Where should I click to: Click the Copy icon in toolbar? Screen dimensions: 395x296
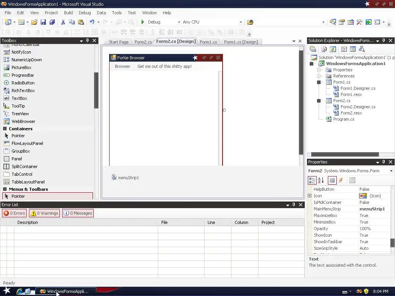72,22
